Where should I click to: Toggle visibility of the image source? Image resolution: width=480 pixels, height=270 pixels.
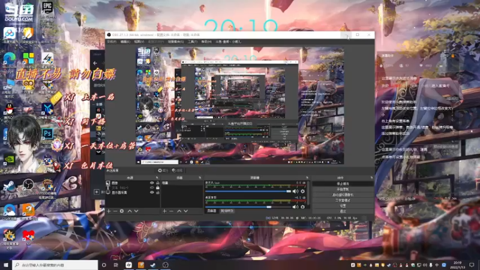(152, 183)
